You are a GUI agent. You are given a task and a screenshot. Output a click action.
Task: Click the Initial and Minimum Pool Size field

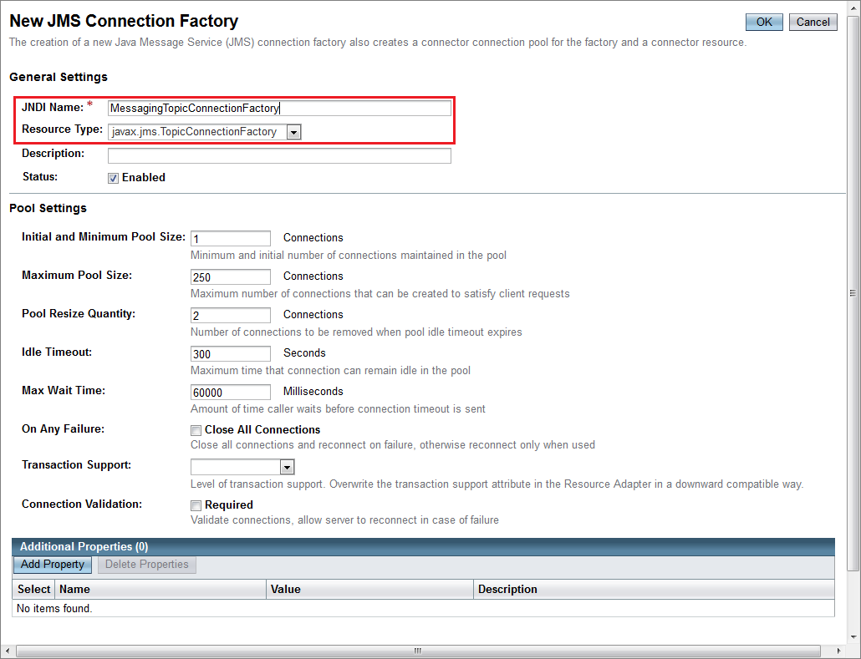pos(230,239)
